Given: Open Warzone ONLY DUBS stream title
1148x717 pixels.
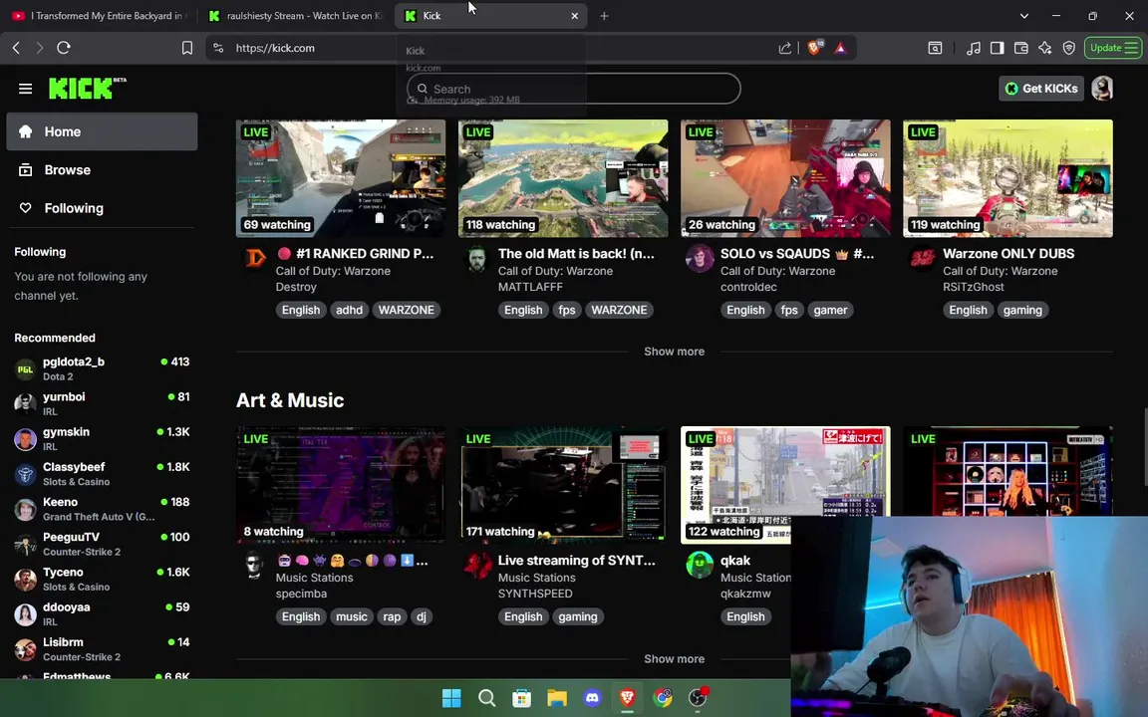Looking at the screenshot, I should (x=1008, y=253).
